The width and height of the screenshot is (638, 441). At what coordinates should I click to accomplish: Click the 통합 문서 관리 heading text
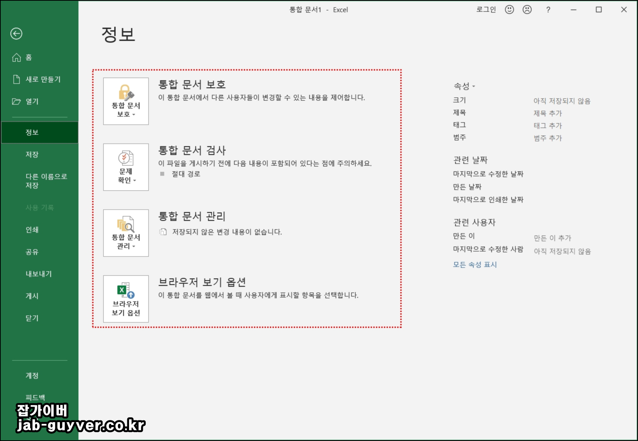(x=192, y=217)
